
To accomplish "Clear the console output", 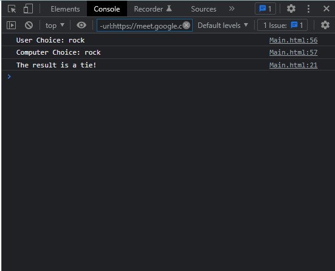I will 29,26.
